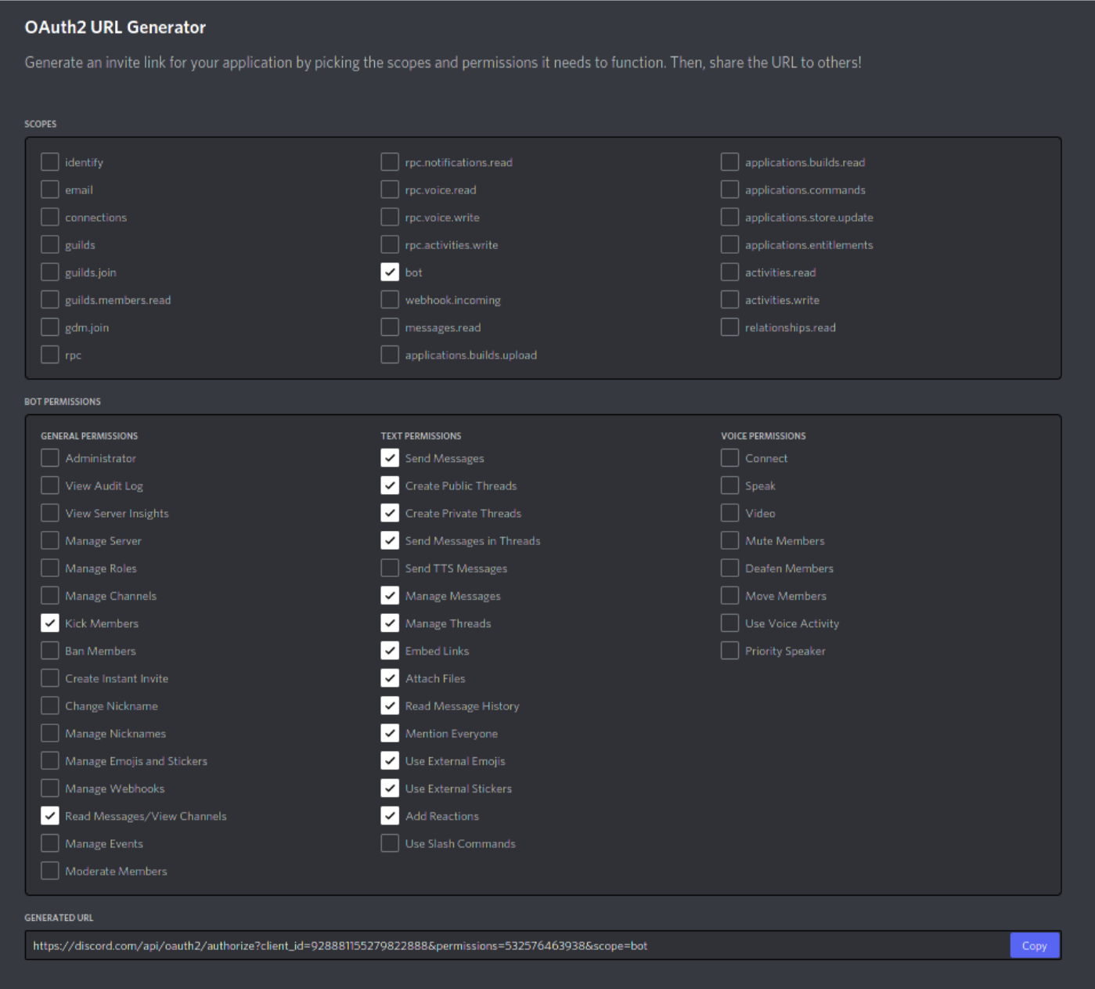The width and height of the screenshot is (1095, 989).
Task: Check rpc.activities.write scope
Action: [x=390, y=244]
